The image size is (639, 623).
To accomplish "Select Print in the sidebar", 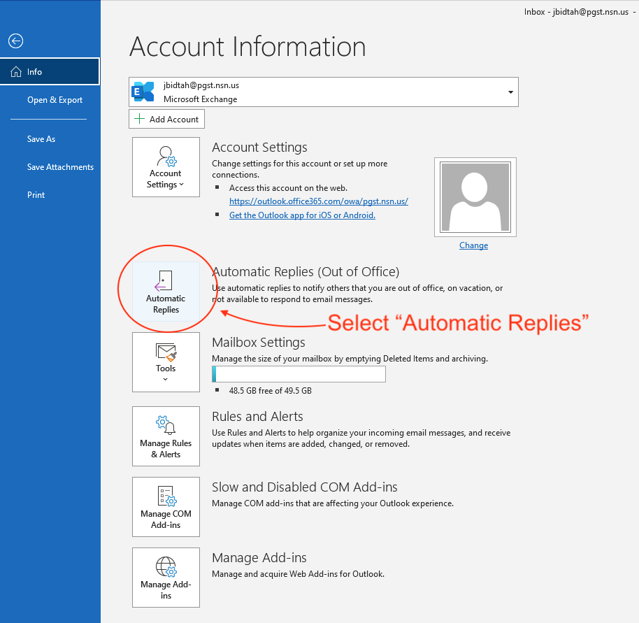I will point(36,195).
